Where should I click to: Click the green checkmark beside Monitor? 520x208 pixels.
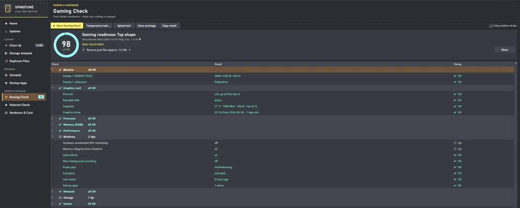tap(60, 70)
